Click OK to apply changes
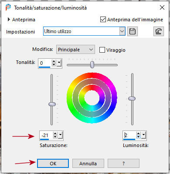The image size is (170, 174). pyautogui.click(x=53, y=164)
